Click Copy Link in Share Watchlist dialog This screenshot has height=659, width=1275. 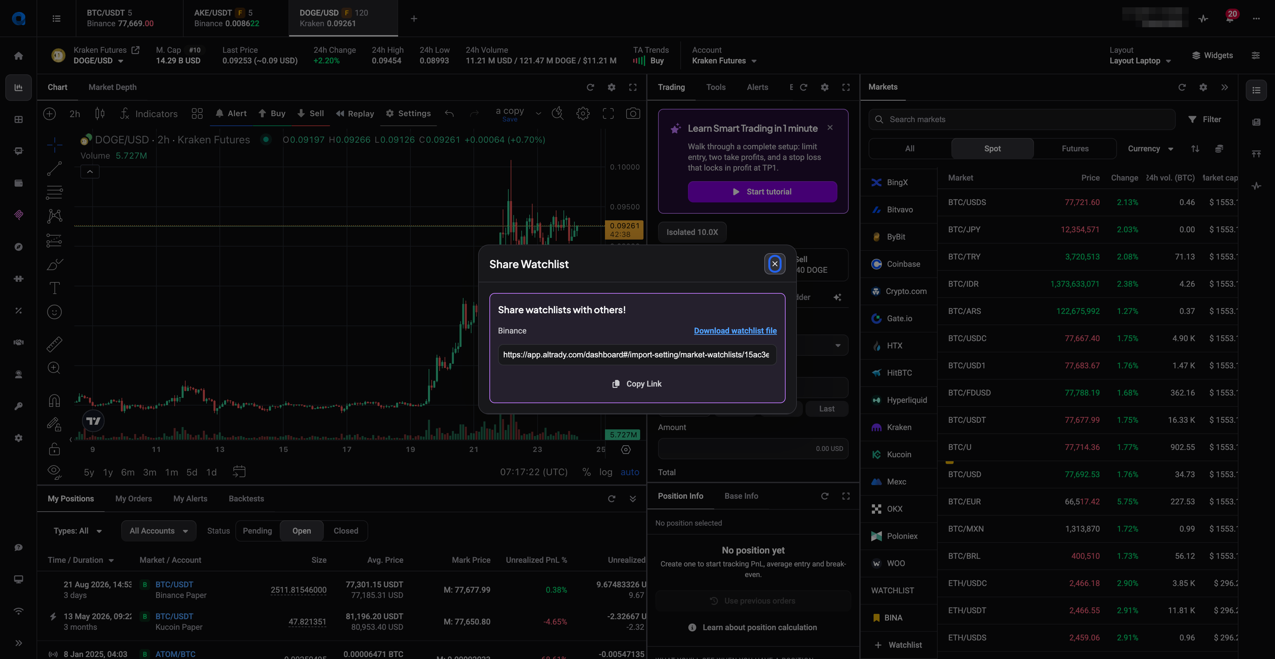(637, 384)
